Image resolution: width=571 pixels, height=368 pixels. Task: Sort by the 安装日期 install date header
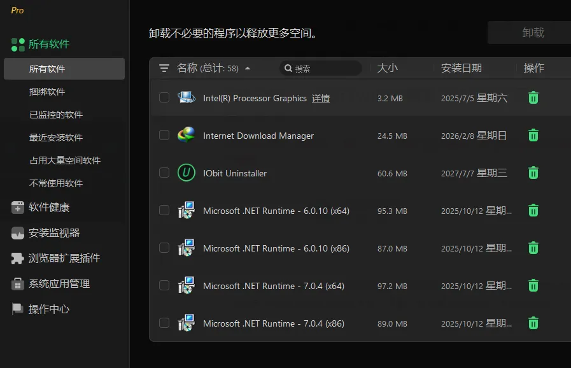click(x=462, y=67)
